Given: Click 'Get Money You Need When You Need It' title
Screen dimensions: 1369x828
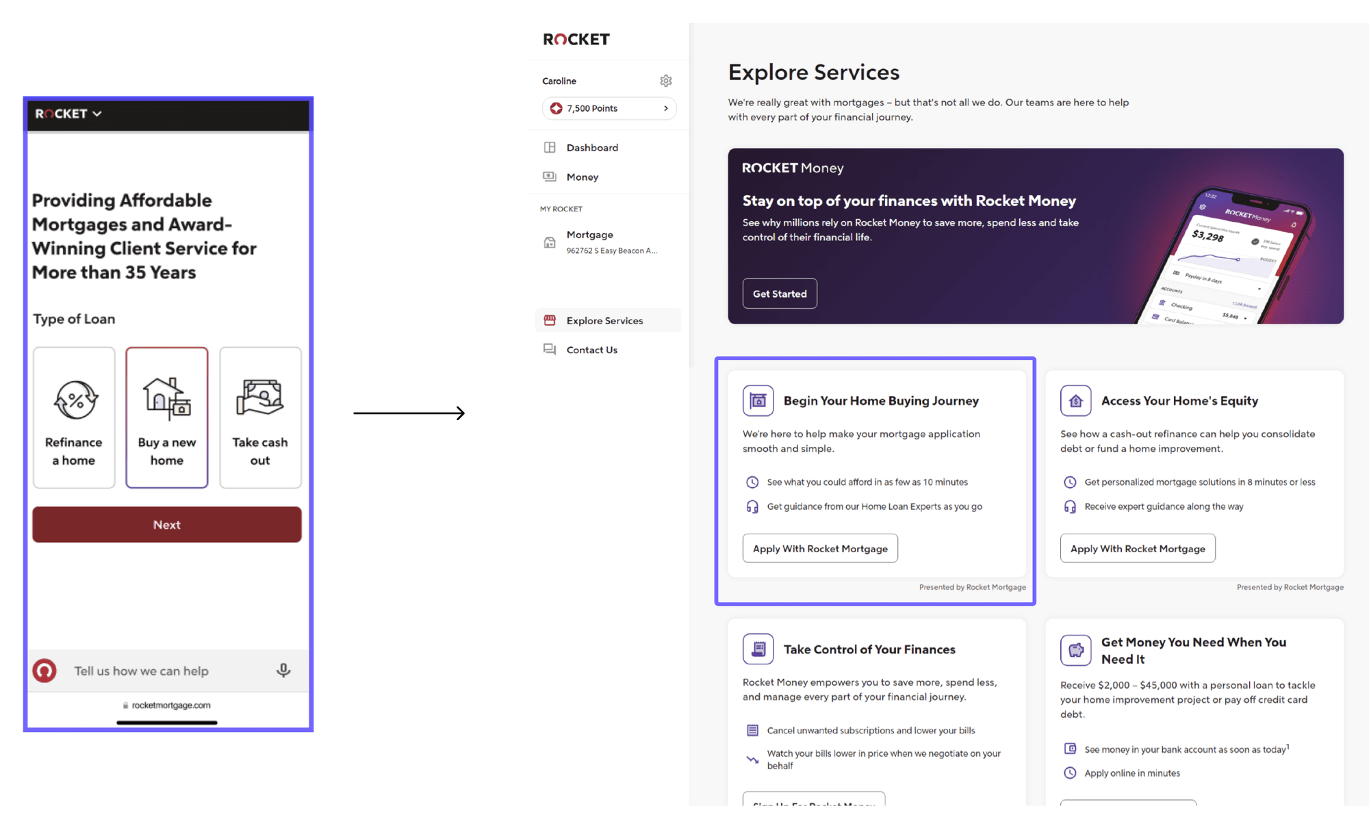Looking at the screenshot, I should 1194,650.
